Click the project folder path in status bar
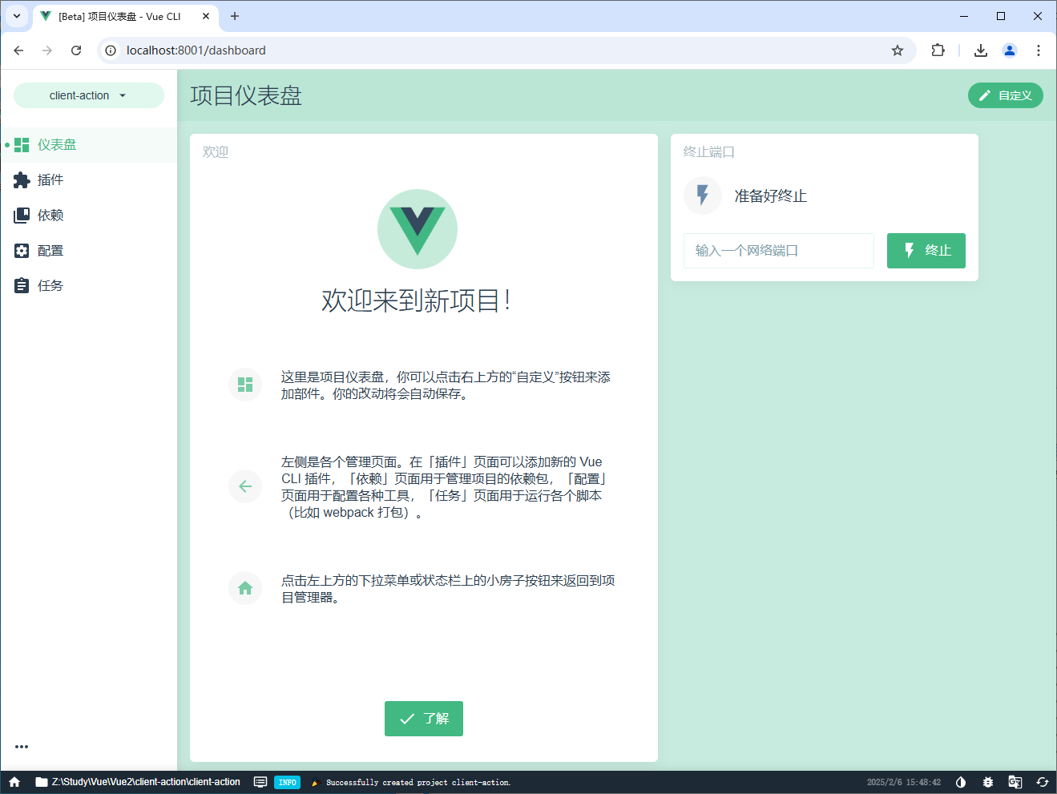The height and width of the screenshot is (794, 1057). tap(138, 782)
